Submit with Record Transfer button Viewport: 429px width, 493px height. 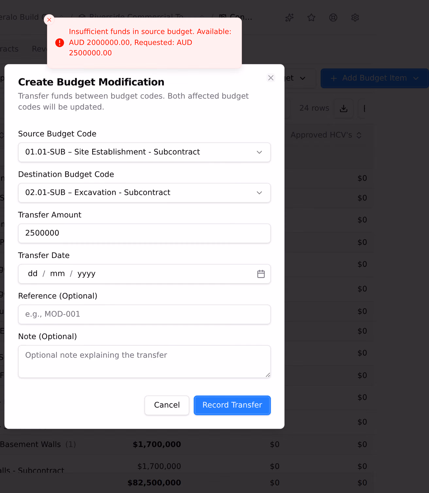click(232, 405)
